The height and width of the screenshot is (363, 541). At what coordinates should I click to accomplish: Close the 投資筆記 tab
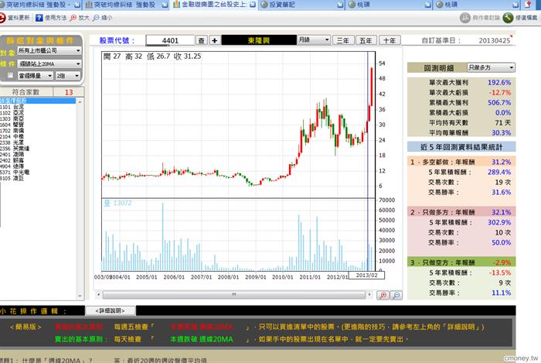pos(340,5)
